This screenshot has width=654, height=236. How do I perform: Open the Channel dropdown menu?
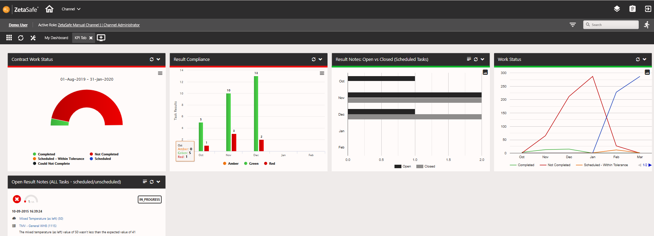(x=71, y=9)
